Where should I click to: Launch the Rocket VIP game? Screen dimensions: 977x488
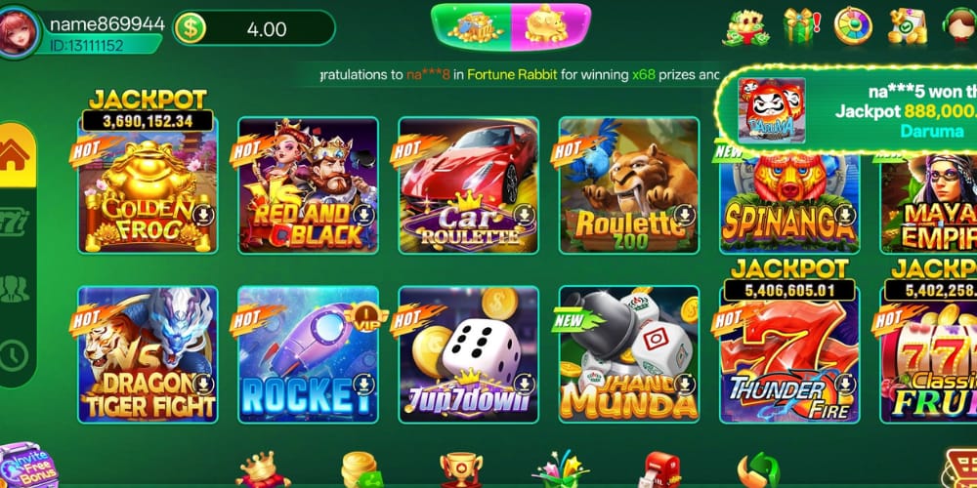pyautogui.click(x=308, y=354)
